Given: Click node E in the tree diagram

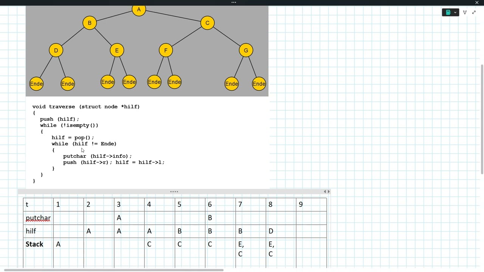Looking at the screenshot, I should [x=117, y=51].
